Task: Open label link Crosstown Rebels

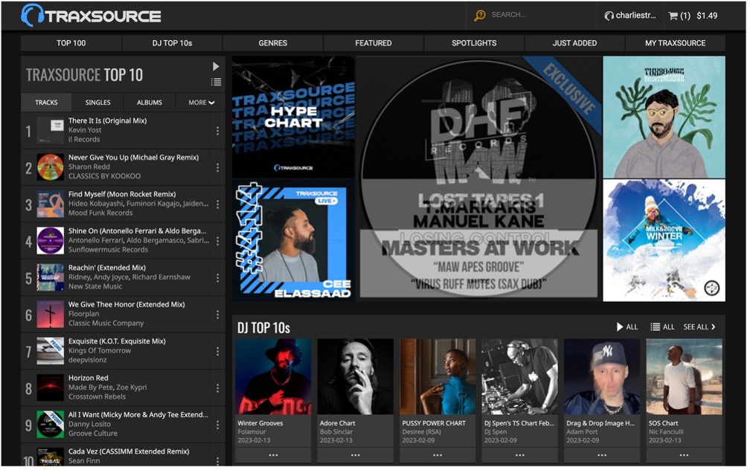Action: pos(97,396)
